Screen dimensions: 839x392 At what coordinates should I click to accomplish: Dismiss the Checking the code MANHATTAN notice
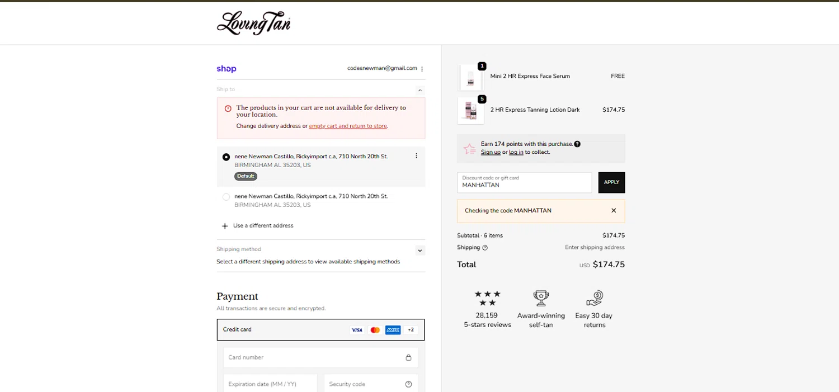coord(614,211)
